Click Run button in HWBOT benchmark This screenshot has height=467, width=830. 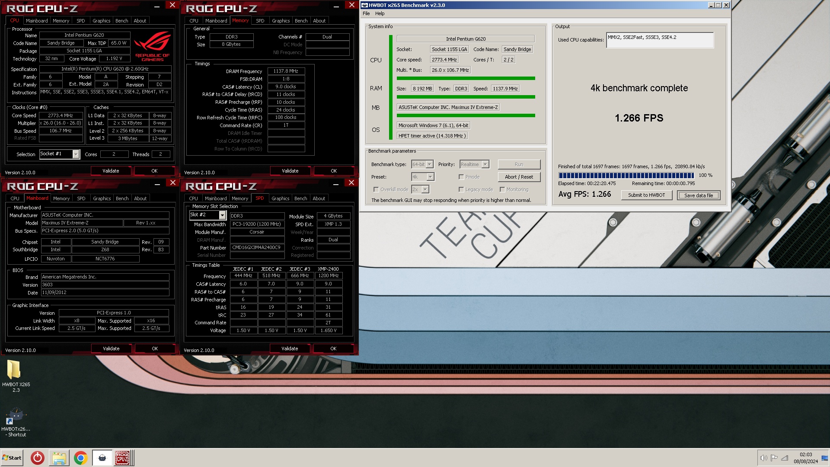point(519,164)
